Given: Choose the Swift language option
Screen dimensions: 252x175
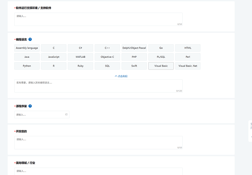Looking at the screenshot, I should tap(134, 66).
